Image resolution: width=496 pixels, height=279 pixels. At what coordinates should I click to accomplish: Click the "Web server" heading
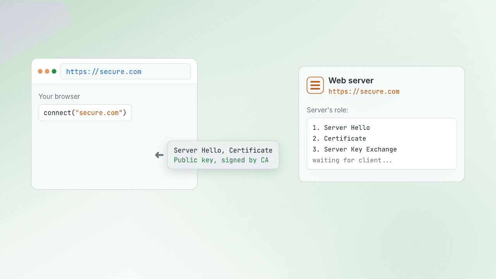[351, 81]
